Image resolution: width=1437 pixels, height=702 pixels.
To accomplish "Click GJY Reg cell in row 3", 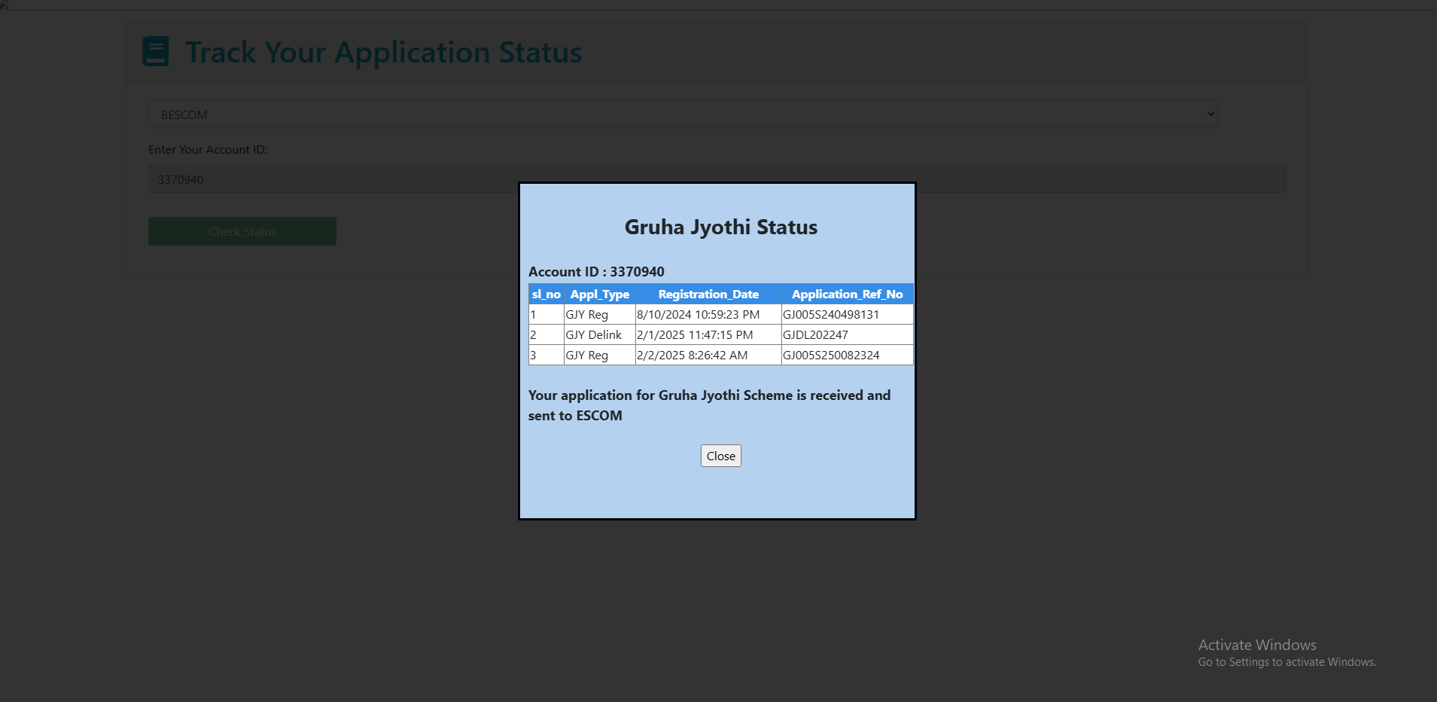I will point(600,356).
